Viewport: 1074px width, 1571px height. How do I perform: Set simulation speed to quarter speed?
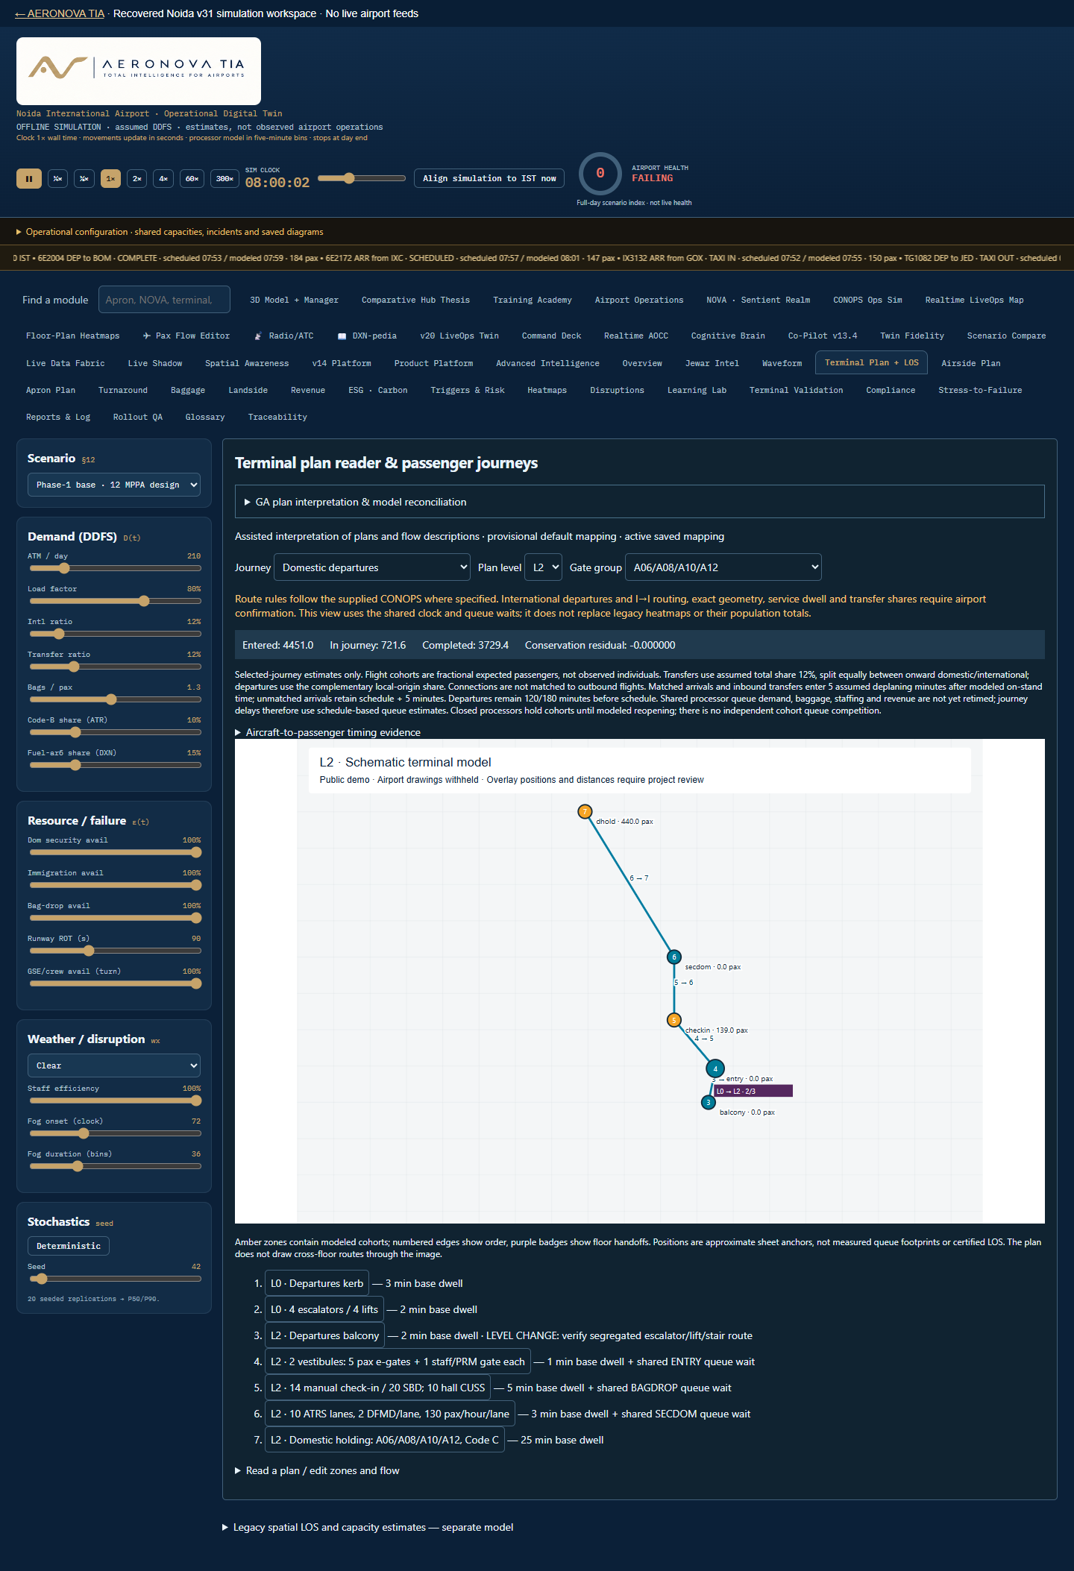click(57, 179)
